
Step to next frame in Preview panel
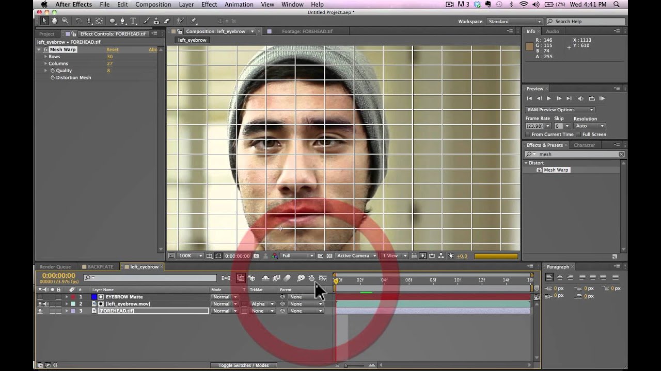coord(559,98)
